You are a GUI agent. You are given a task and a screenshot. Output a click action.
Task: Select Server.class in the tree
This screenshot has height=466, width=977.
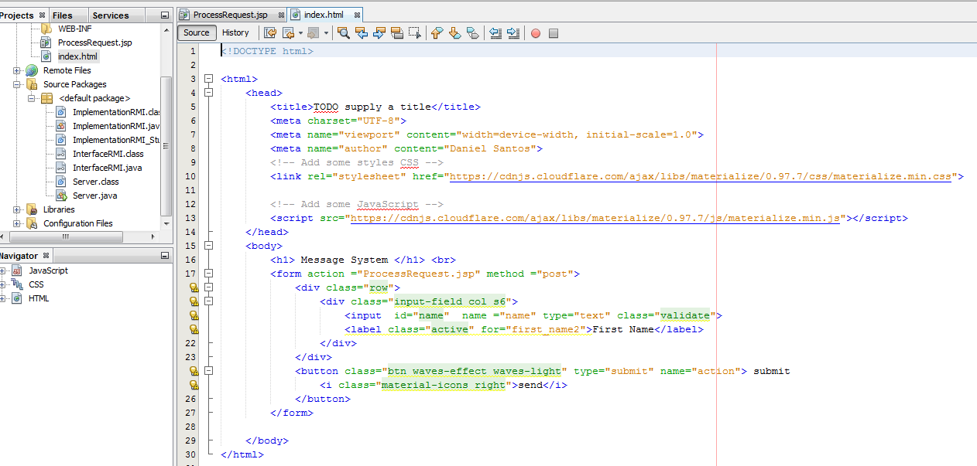click(96, 182)
